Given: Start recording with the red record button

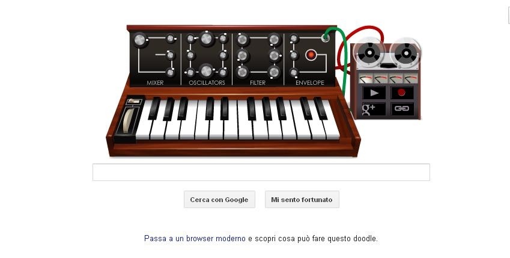Looking at the screenshot, I should (402, 93).
